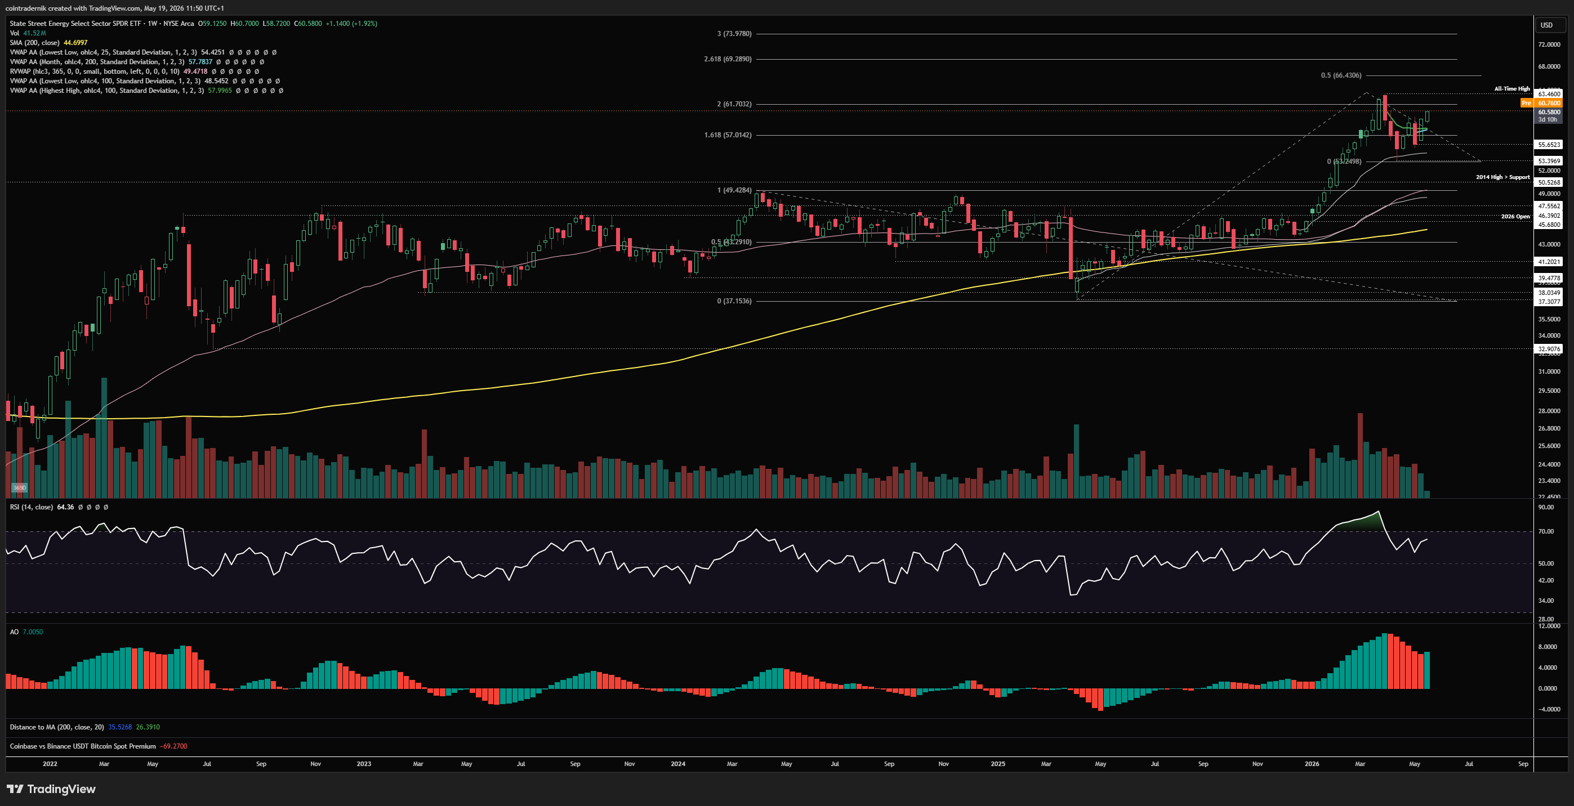1574x806 pixels.
Task: Click the current price label 60.5800 on the axis
Action: (x=1549, y=113)
